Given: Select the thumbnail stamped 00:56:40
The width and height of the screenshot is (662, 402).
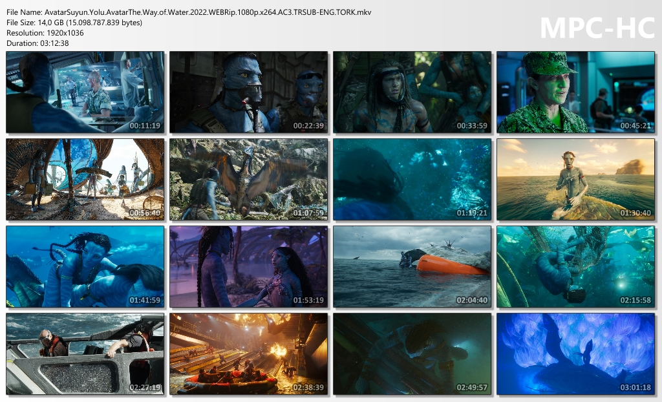Looking at the screenshot, I should click(85, 180).
